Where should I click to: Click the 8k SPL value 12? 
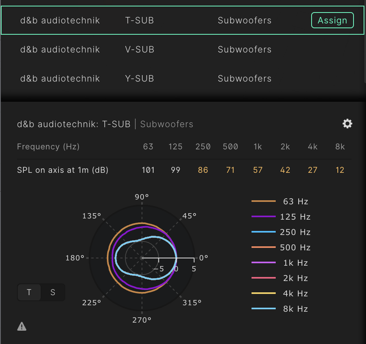coord(340,170)
